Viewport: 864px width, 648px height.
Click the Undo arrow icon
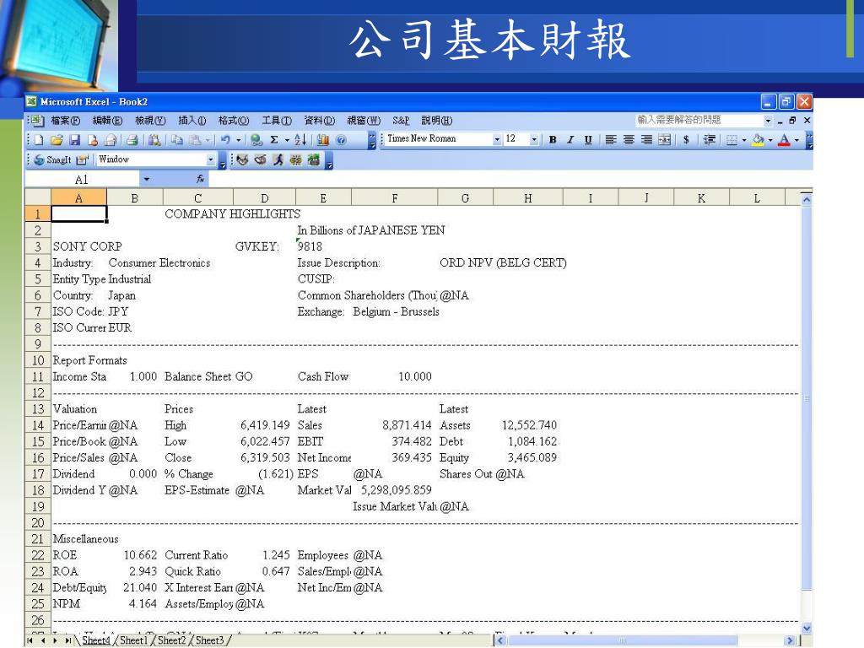(x=225, y=140)
